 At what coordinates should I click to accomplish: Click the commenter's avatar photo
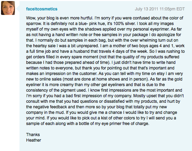click(8, 8)
